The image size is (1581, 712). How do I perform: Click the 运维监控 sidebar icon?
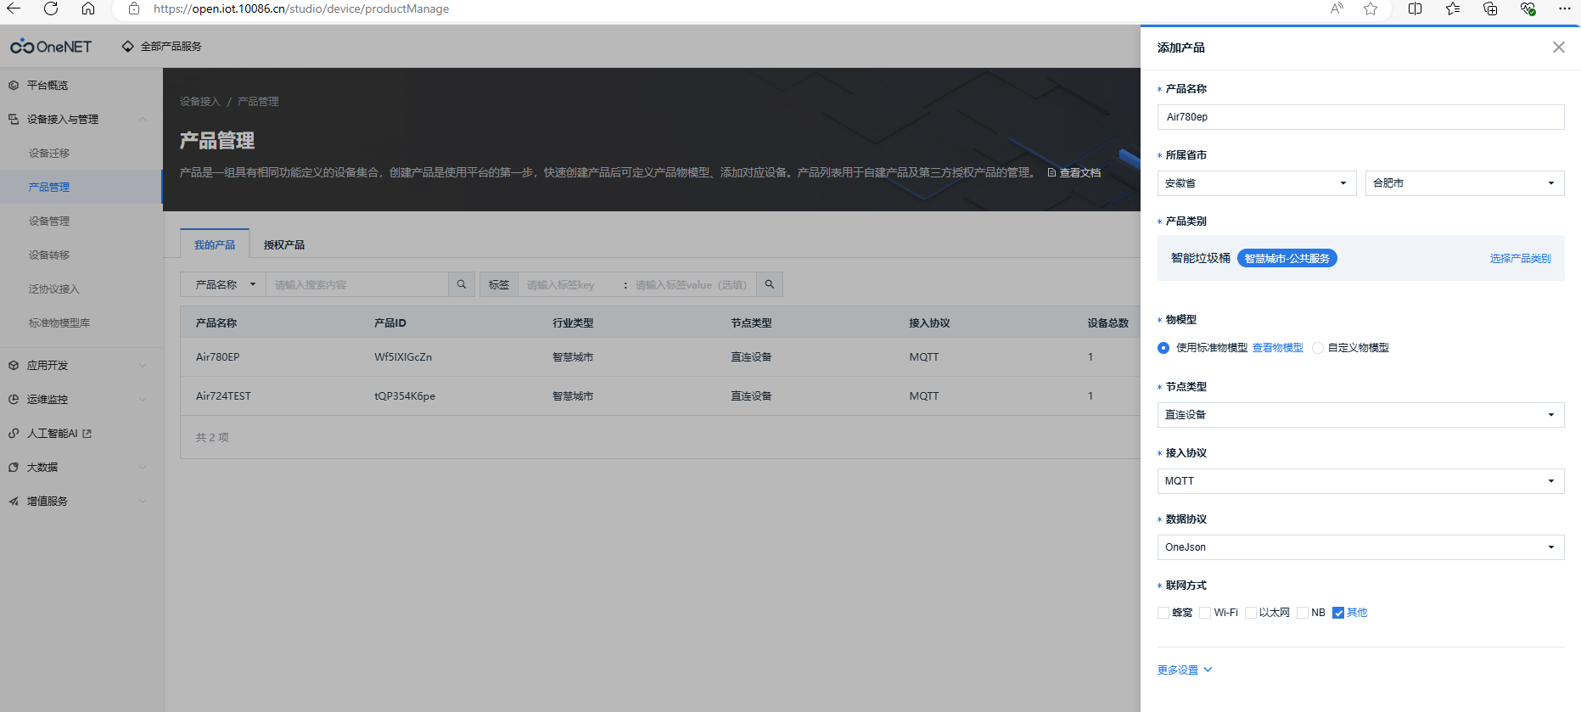14,399
